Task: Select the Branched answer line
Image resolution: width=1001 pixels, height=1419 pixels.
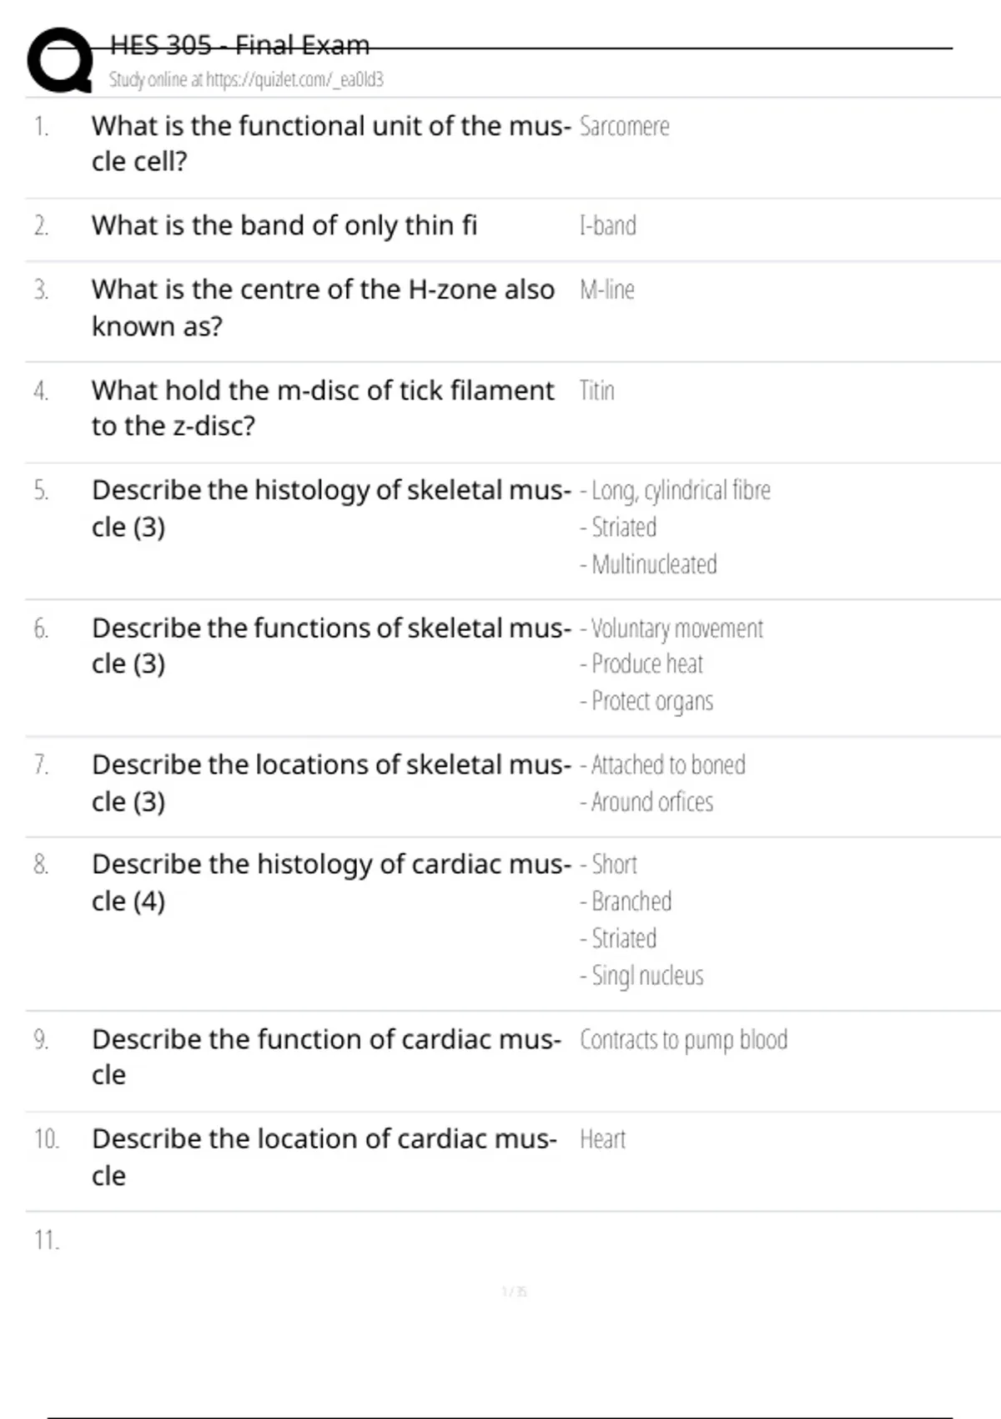Action: tap(626, 901)
